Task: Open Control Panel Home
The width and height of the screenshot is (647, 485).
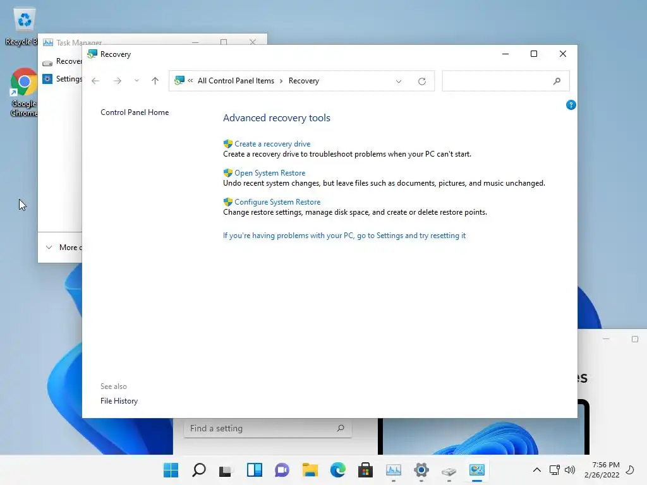Action: click(x=135, y=112)
